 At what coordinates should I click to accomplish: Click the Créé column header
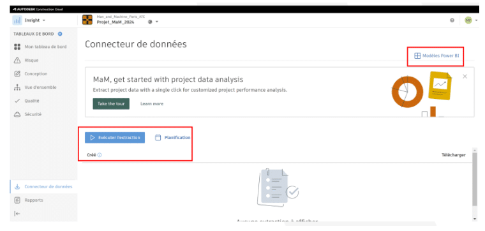click(x=91, y=155)
